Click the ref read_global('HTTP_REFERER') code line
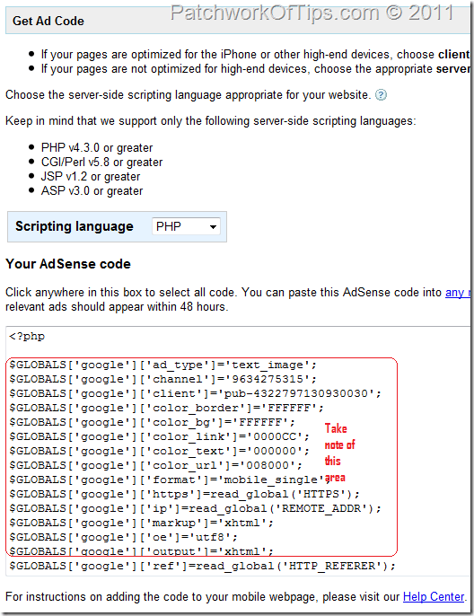474x616 pixels. coord(202,566)
